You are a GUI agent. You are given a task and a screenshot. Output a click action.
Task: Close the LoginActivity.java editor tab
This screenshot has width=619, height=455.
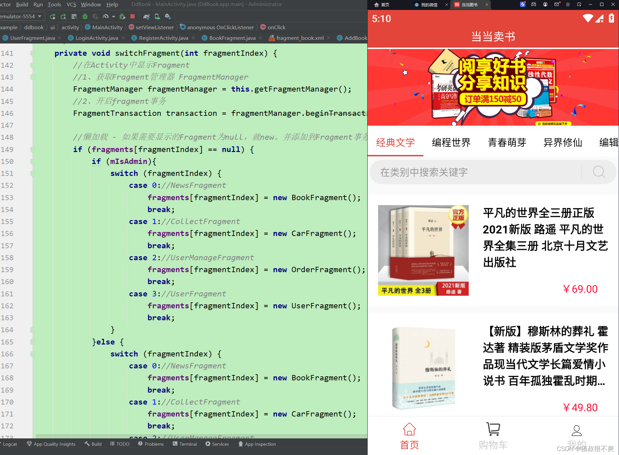click(x=123, y=38)
